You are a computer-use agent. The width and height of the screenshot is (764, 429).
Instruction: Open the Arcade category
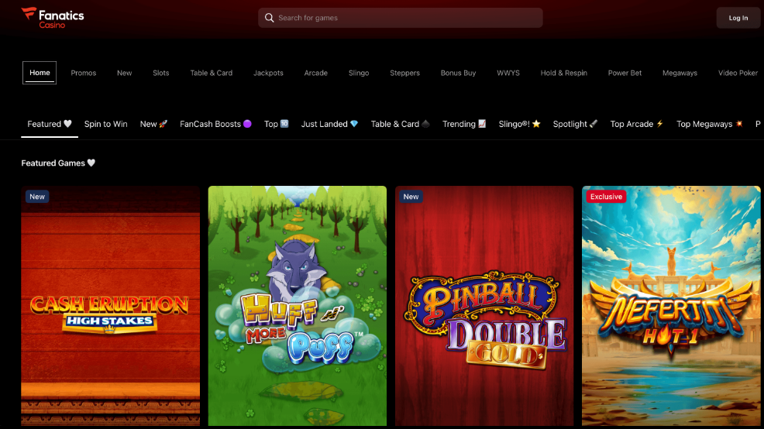pyautogui.click(x=315, y=73)
